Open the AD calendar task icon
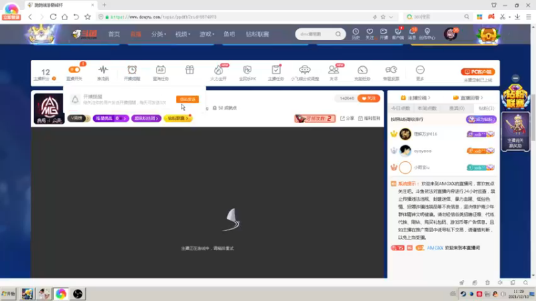This screenshot has width=536, height=301. [x=161, y=70]
